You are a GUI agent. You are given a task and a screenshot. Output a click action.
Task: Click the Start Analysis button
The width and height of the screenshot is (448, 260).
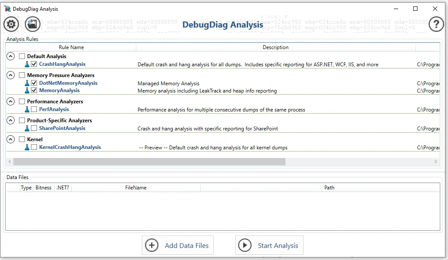(269, 245)
